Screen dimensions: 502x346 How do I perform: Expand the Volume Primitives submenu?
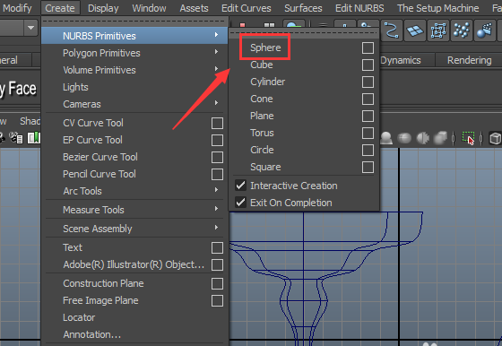pos(216,68)
